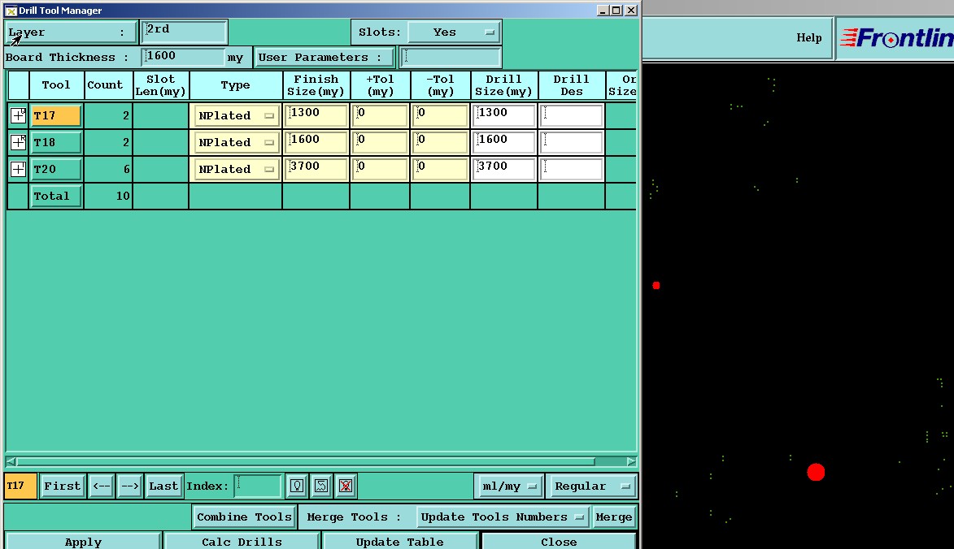This screenshot has height=549, width=954.
Task: Click the Apply button
Action: click(83, 541)
